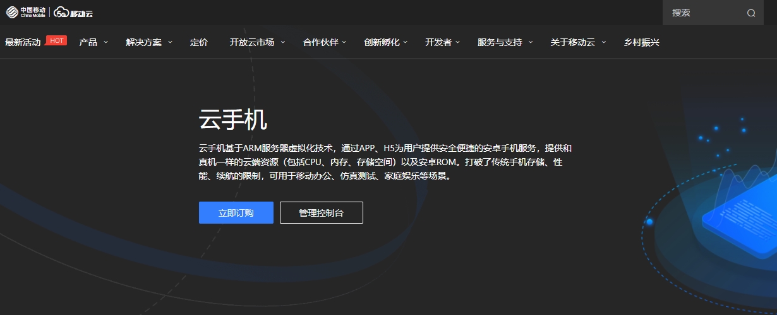This screenshot has height=315, width=777.
Task: Open the 服务与支持 menu
Action: pyautogui.click(x=500, y=42)
